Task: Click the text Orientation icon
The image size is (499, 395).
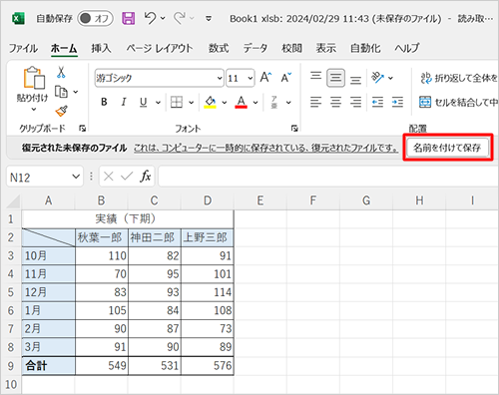Action: (378, 78)
